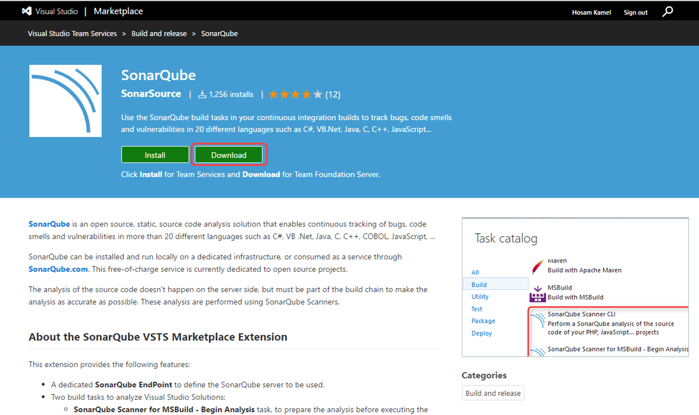Image resolution: width=699 pixels, height=415 pixels.
Task: Click the SonarQube extension logo
Action: pyautogui.click(x=65, y=101)
